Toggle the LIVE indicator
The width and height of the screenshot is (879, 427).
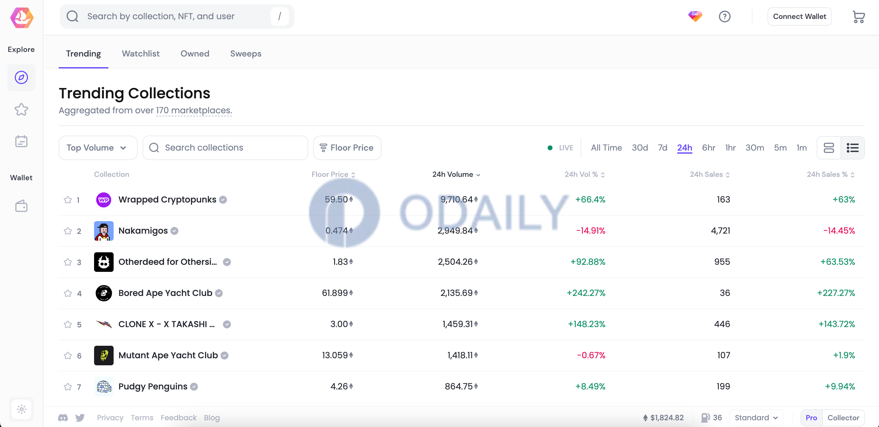(x=560, y=148)
